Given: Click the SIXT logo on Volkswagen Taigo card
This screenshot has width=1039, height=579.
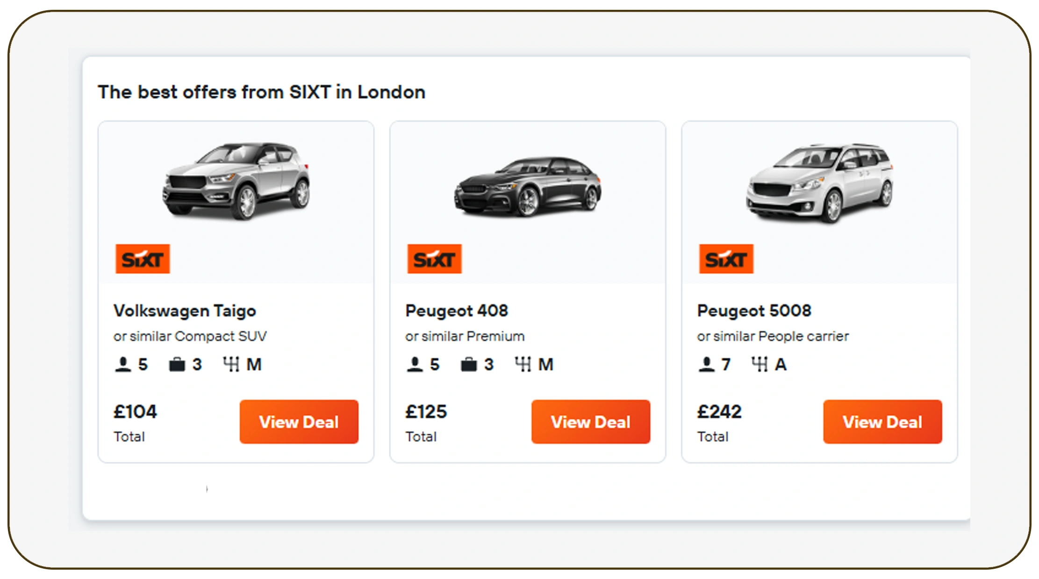Looking at the screenshot, I should tap(143, 259).
